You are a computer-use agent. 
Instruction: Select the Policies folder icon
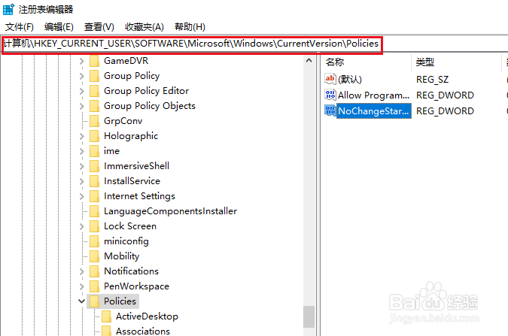coord(94,301)
